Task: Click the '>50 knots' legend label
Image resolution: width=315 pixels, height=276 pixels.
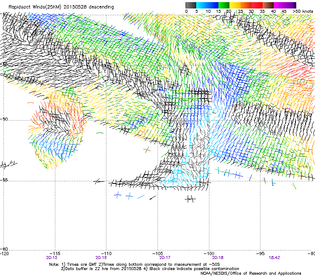Action: 303,11
